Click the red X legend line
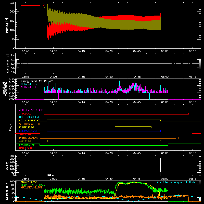204x204 pixels. coord(30,5)
